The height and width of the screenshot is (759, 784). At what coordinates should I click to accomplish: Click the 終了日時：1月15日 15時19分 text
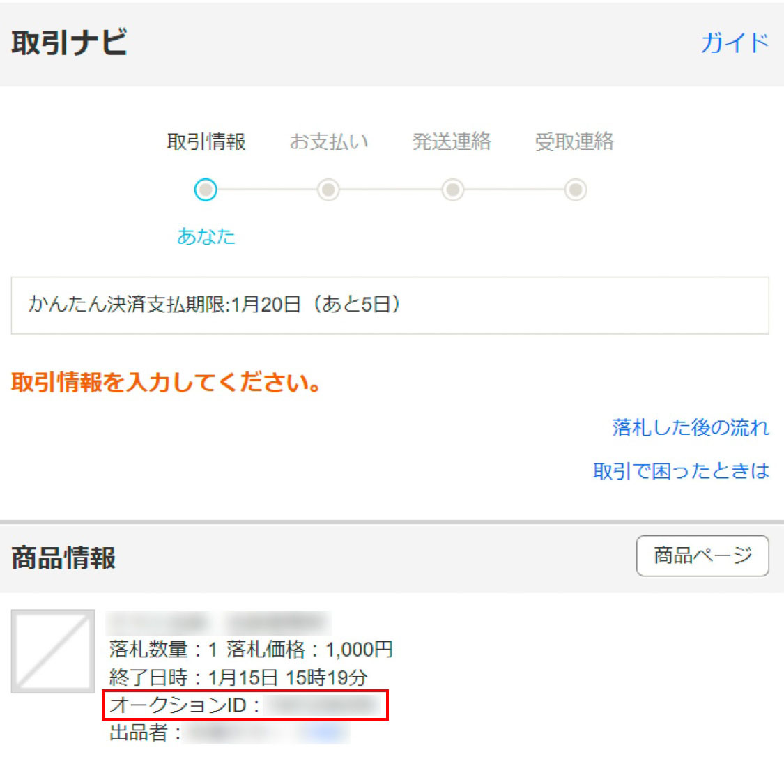[x=238, y=677]
